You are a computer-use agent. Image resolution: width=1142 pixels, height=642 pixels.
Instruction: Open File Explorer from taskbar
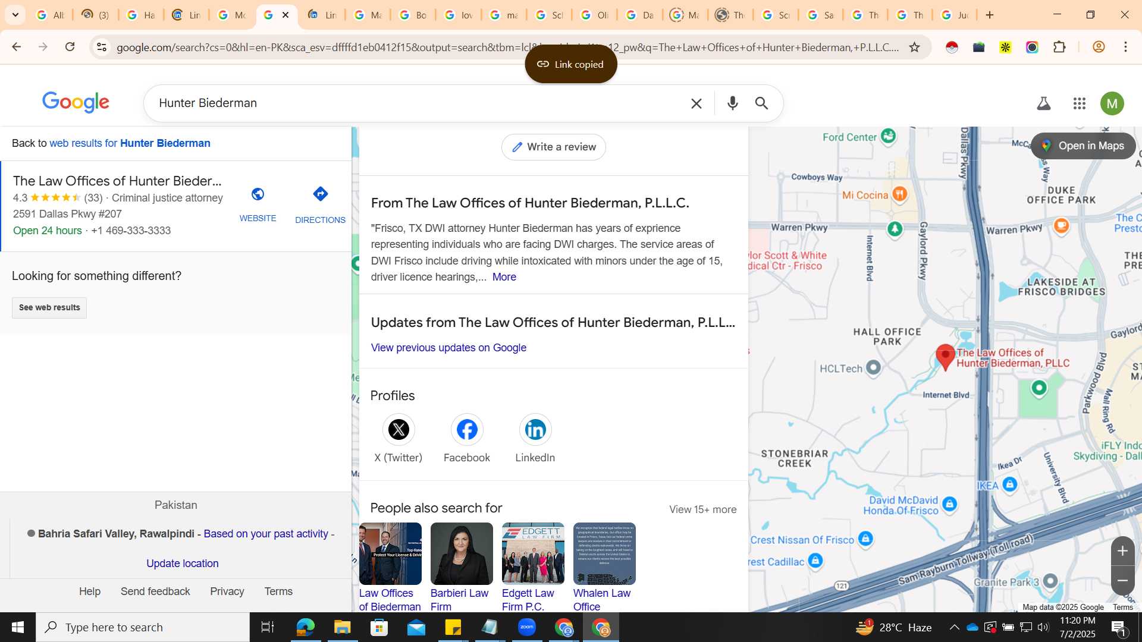coord(342,627)
